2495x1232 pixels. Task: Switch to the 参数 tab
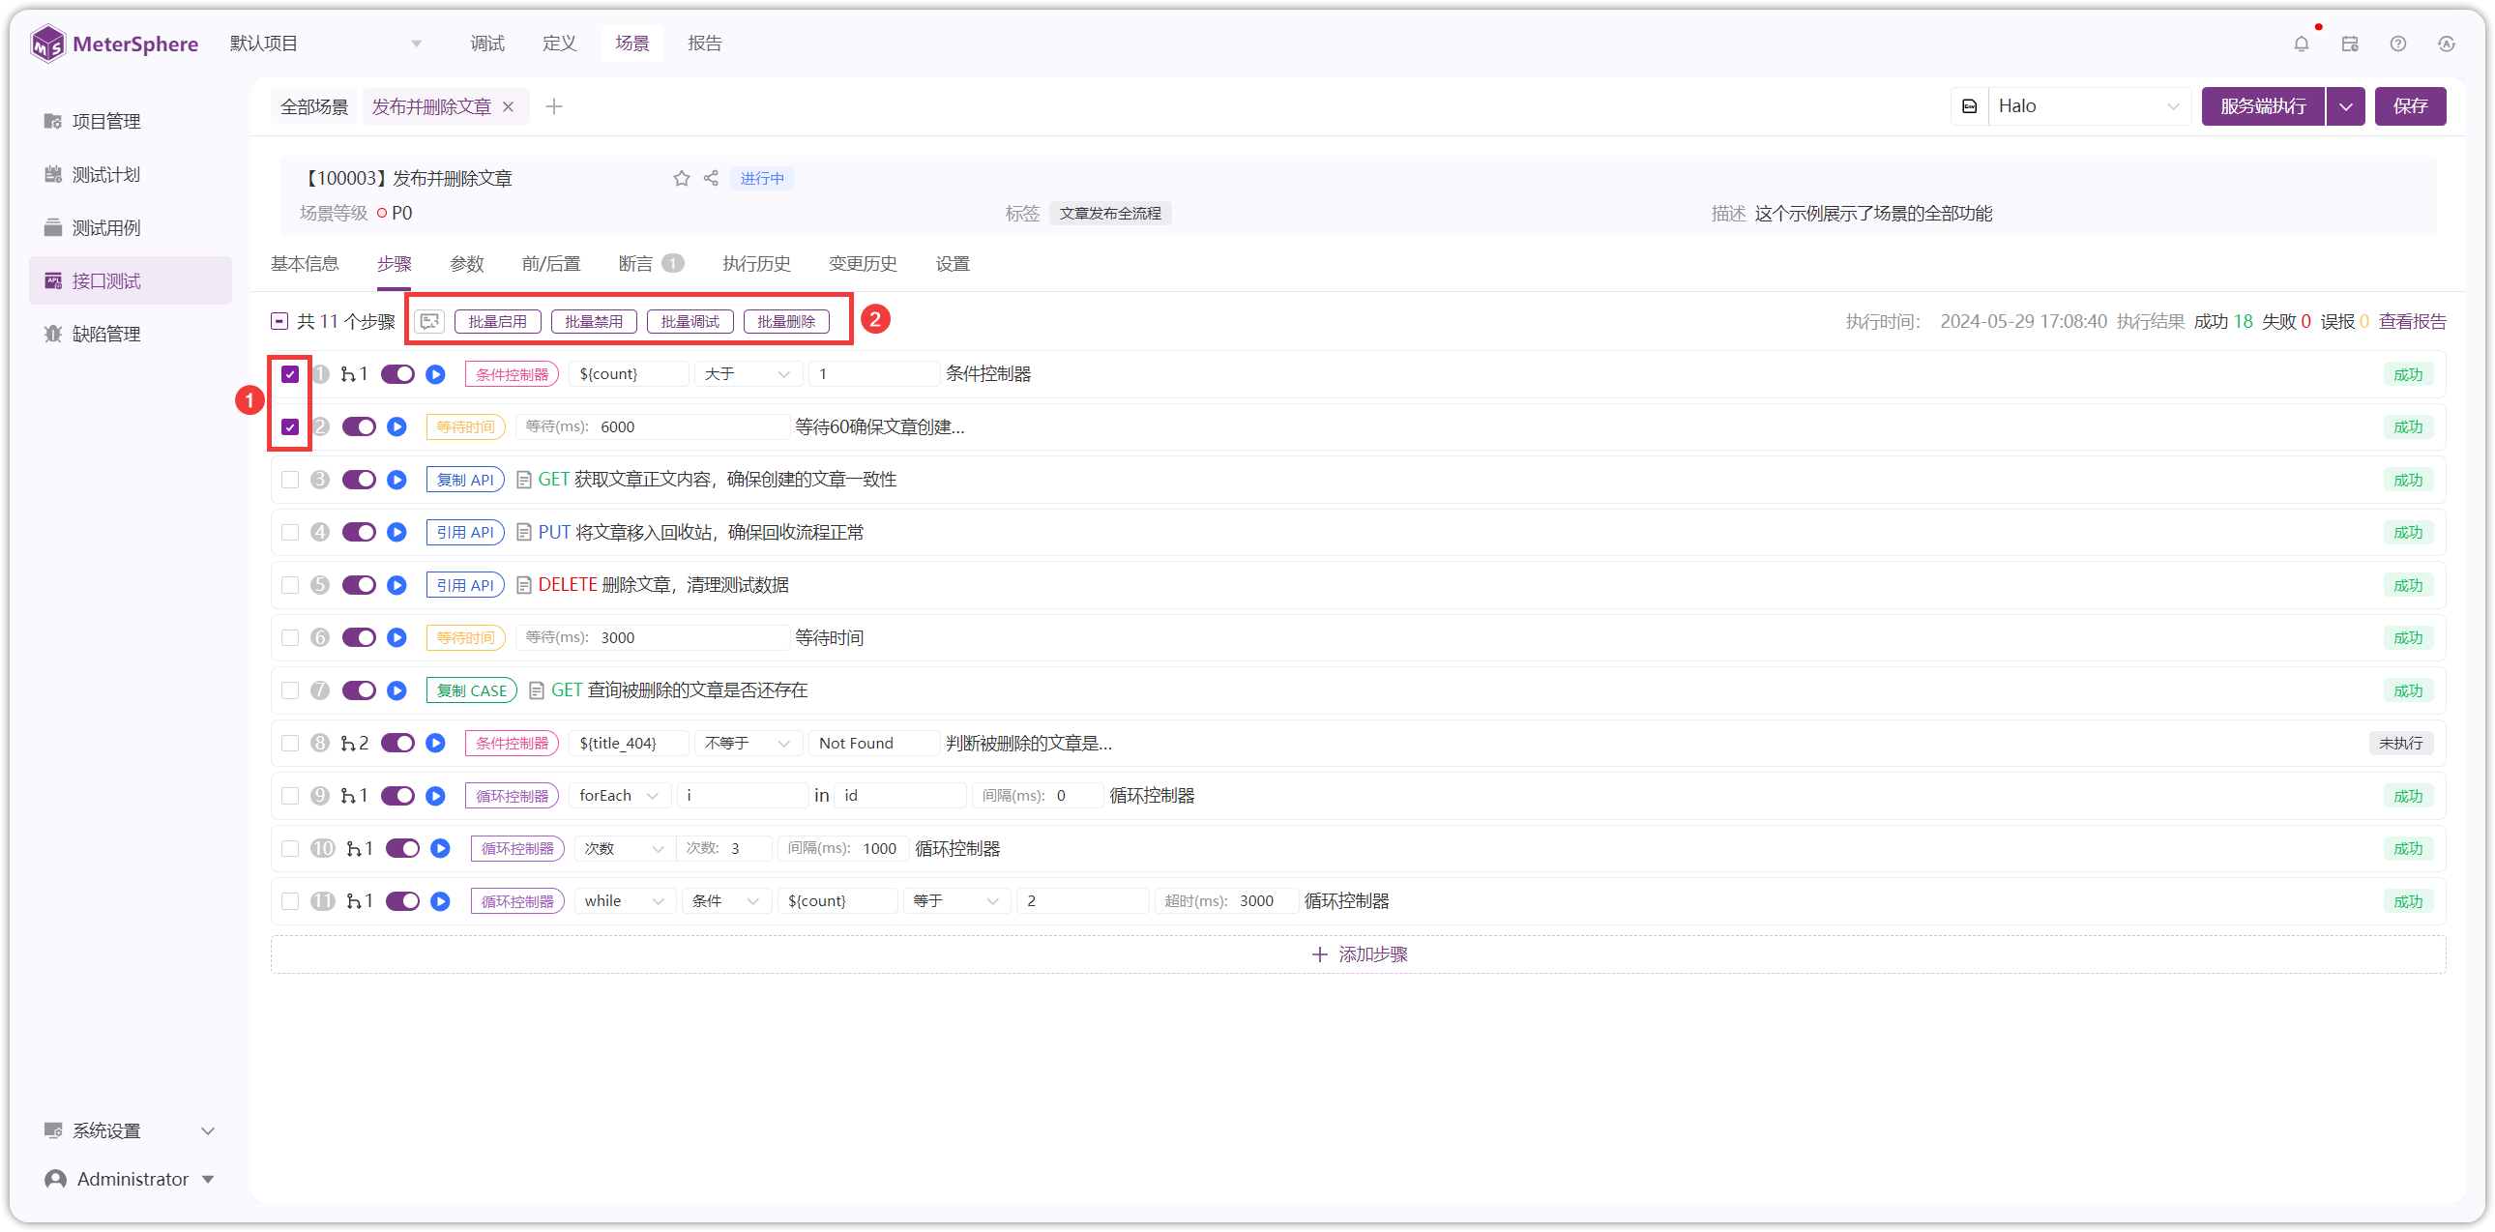coord(467,263)
